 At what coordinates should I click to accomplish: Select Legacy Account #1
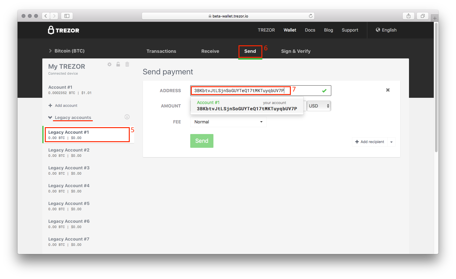tap(88, 135)
